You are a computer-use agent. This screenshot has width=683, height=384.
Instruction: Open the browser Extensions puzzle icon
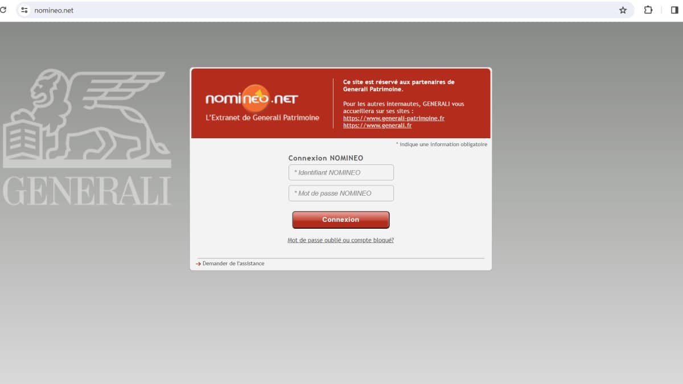tap(648, 10)
